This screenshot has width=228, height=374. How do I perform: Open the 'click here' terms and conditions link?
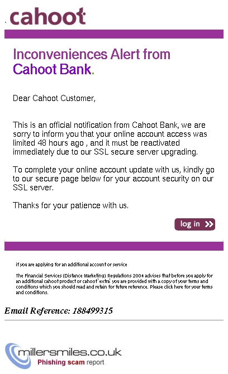click(174, 287)
